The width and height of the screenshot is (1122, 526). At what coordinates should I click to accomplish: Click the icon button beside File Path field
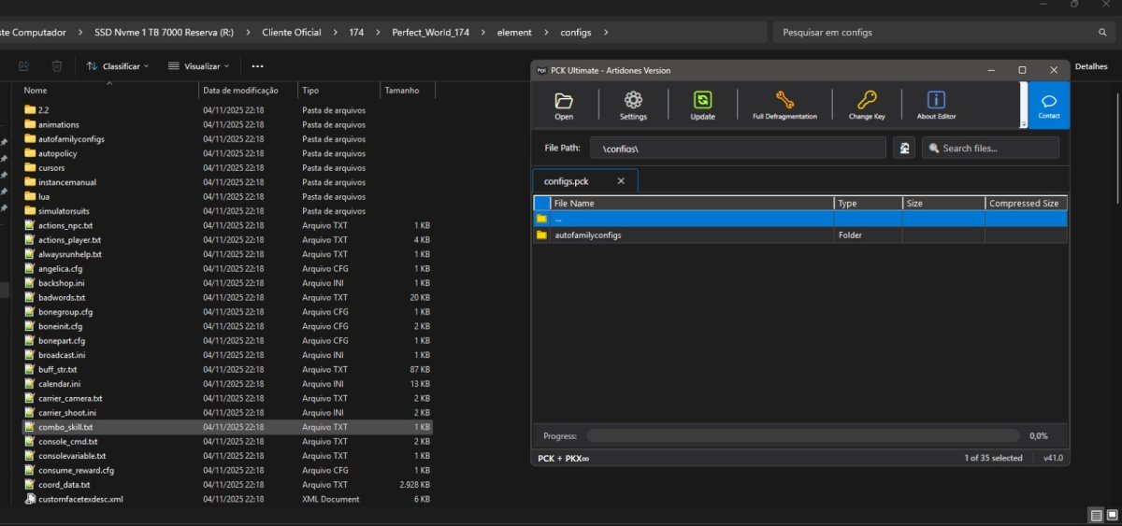coord(904,148)
